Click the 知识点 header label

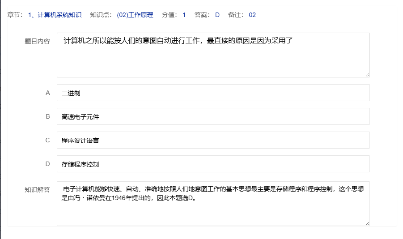(101, 15)
